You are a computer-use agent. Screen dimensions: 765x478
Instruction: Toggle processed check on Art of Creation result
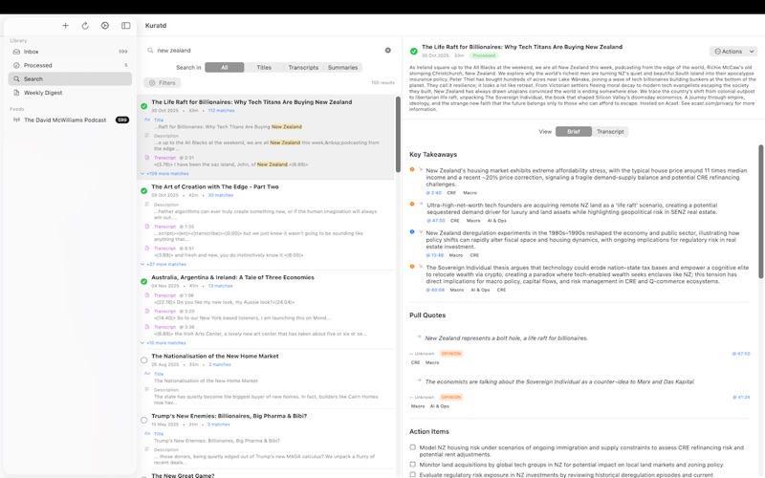144,190
